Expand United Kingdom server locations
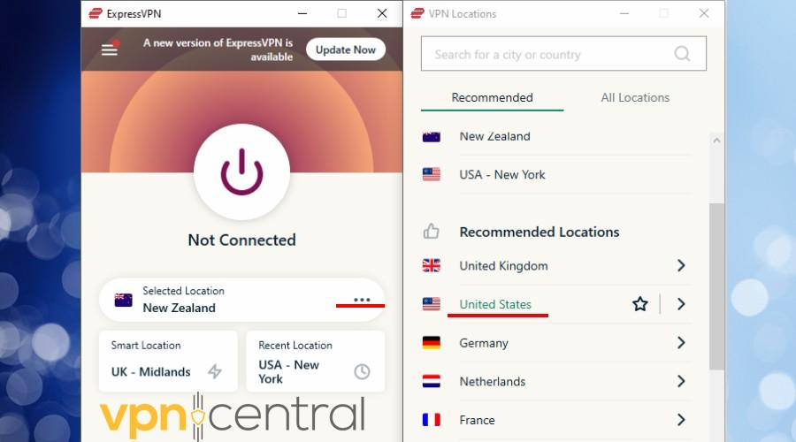 pos(681,265)
